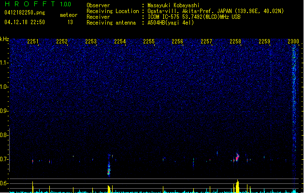Click the yellow power bar near 2251
This screenshot has height=193, width=304.
pos(32,187)
